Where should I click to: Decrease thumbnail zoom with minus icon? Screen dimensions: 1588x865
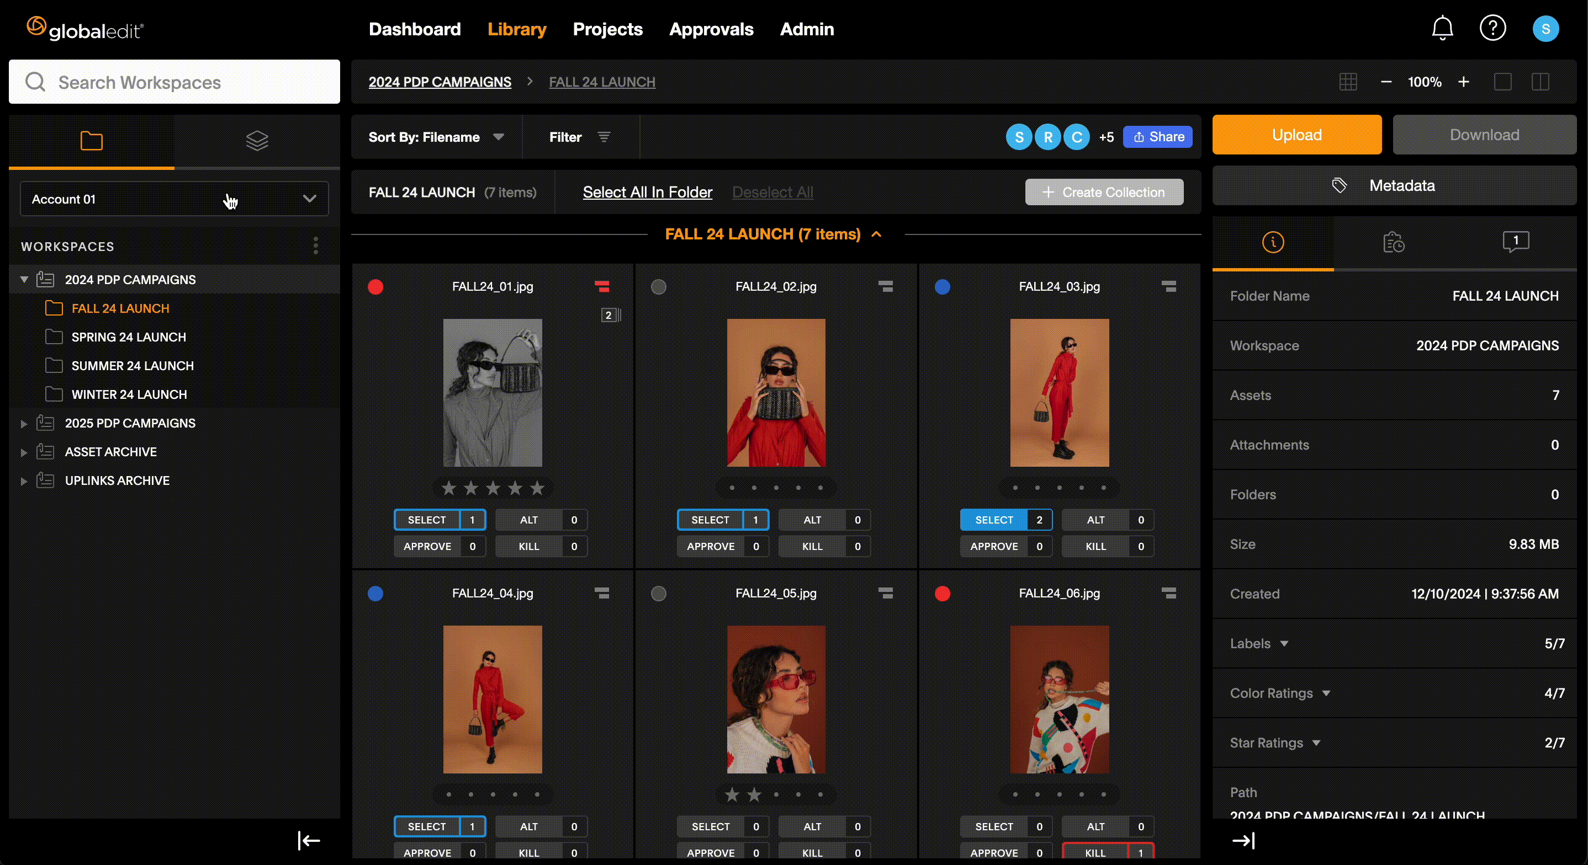(x=1386, y=82)
